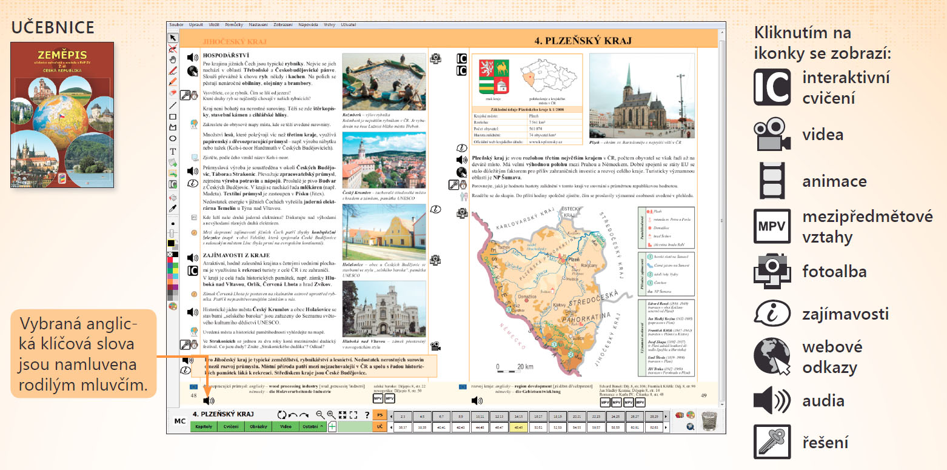Click the undo arrow in bottom bar

click(x=293, y=415)
